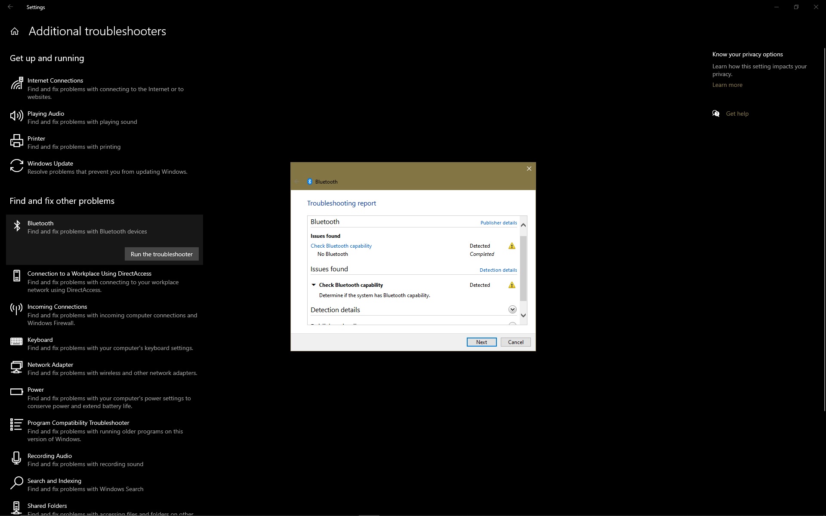This screenshot has width=826, height=516.
Task: Select the Search and Indexing troubleshooter
Action: pos(105,485)
